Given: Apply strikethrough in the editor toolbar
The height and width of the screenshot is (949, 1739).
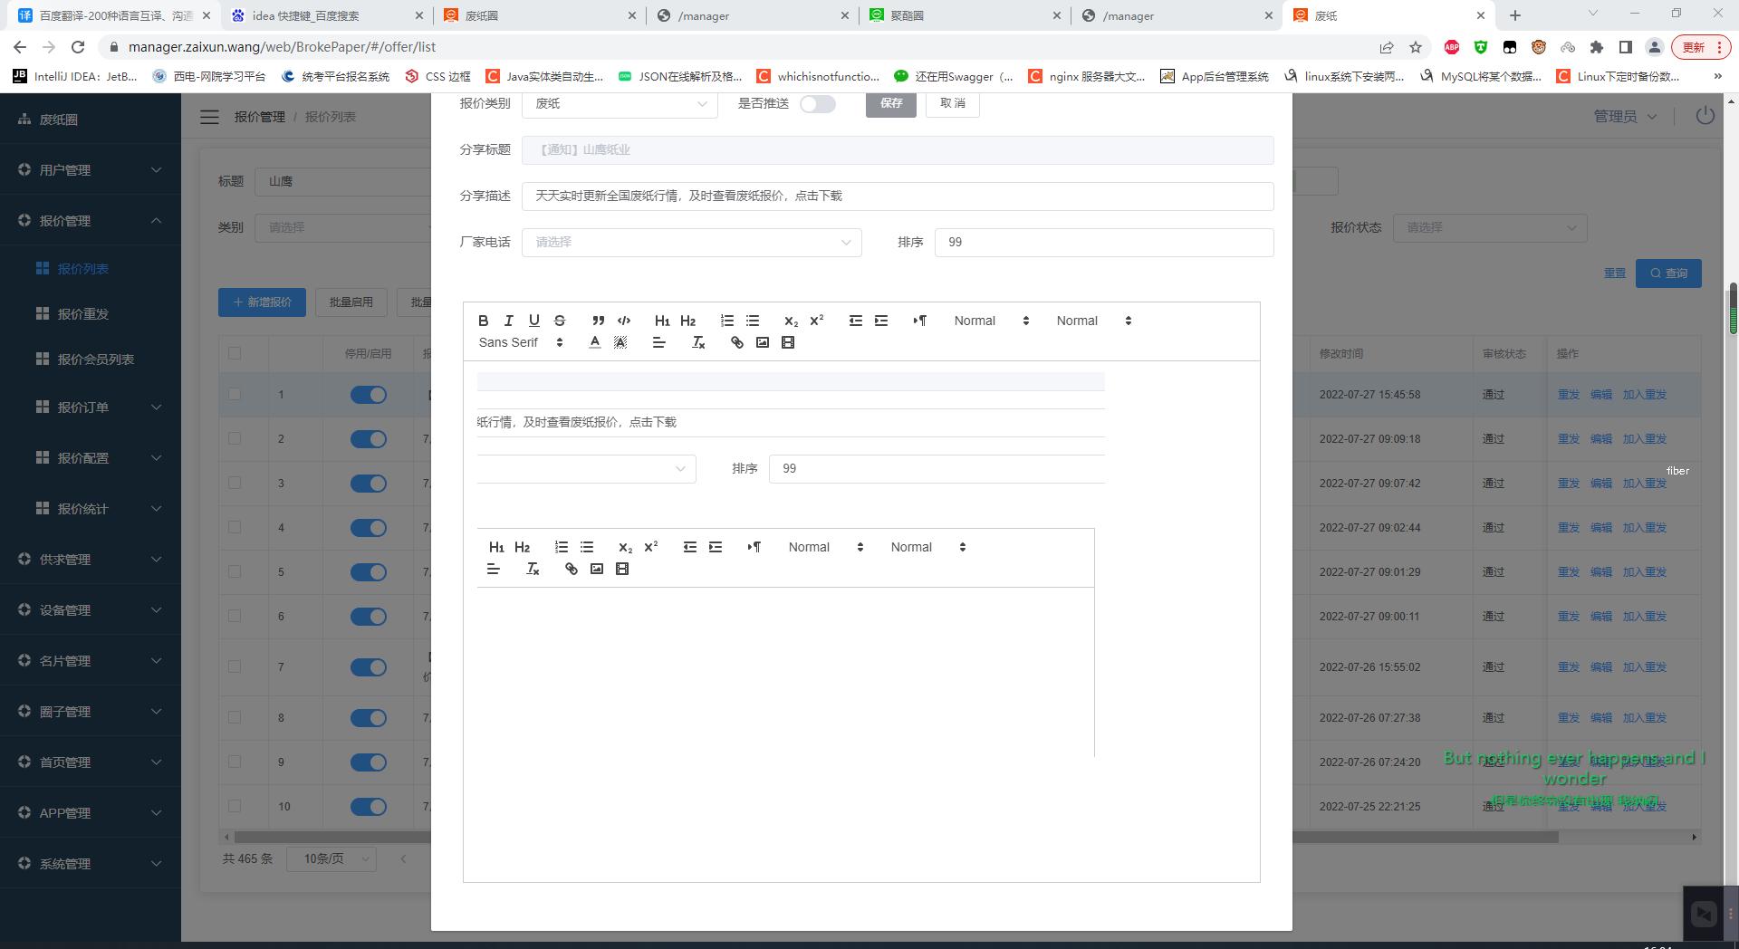Looking at the screenshot, I should point(560,321).
